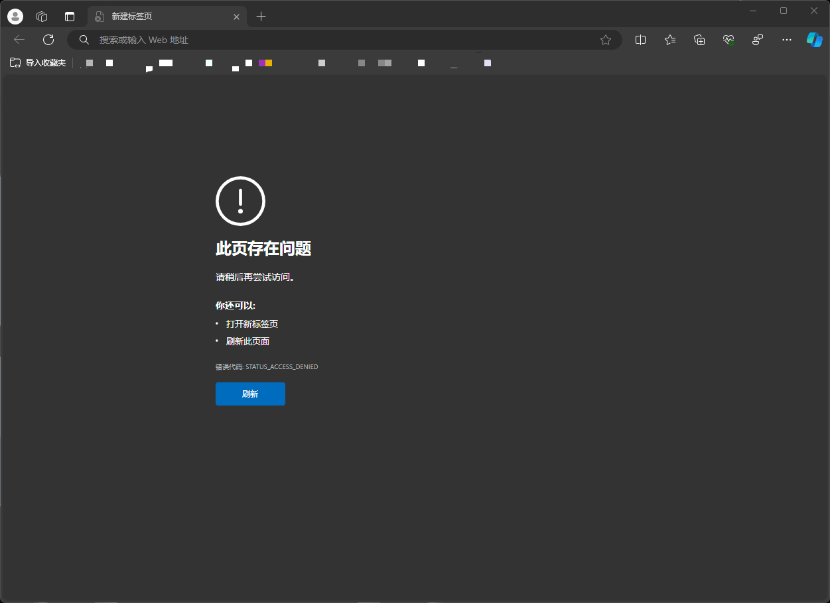This screenshot has width=830, height=603.
Task: Go back with the back arrow
Action: (19, 40)
